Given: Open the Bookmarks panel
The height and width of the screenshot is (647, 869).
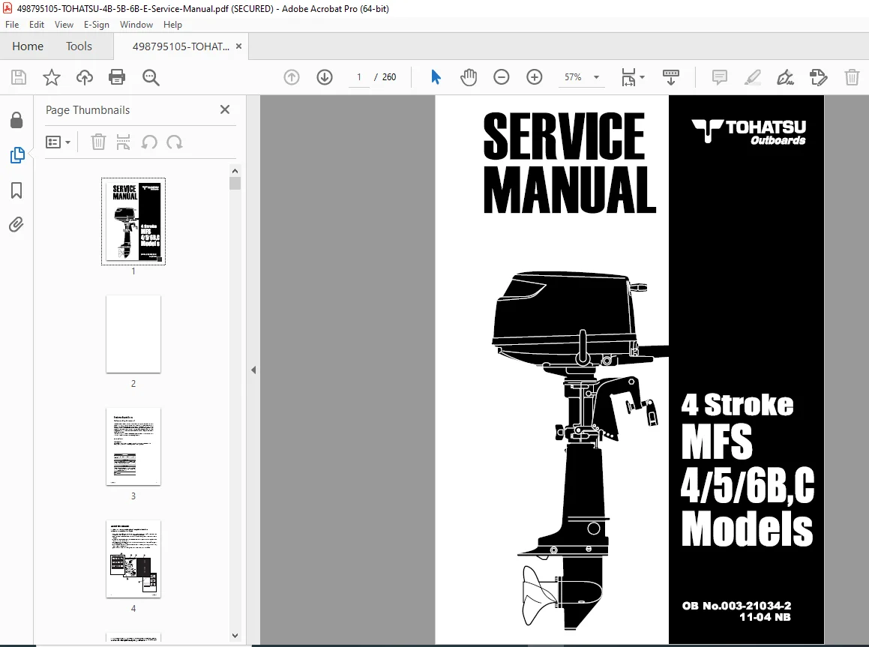Looking at the screenshot, I should click(x=16, y=190).
